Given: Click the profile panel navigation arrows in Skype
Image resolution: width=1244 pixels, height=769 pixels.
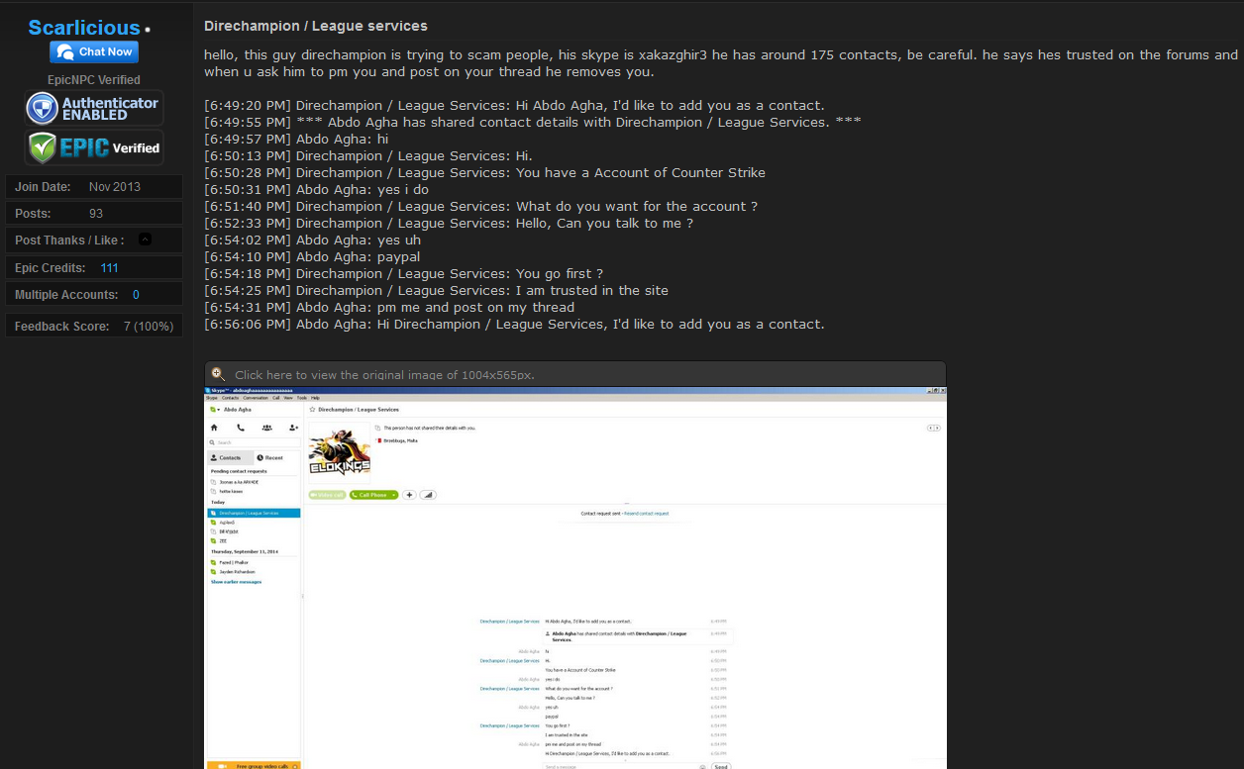Looking at the screenshot, I should (934, 428).
